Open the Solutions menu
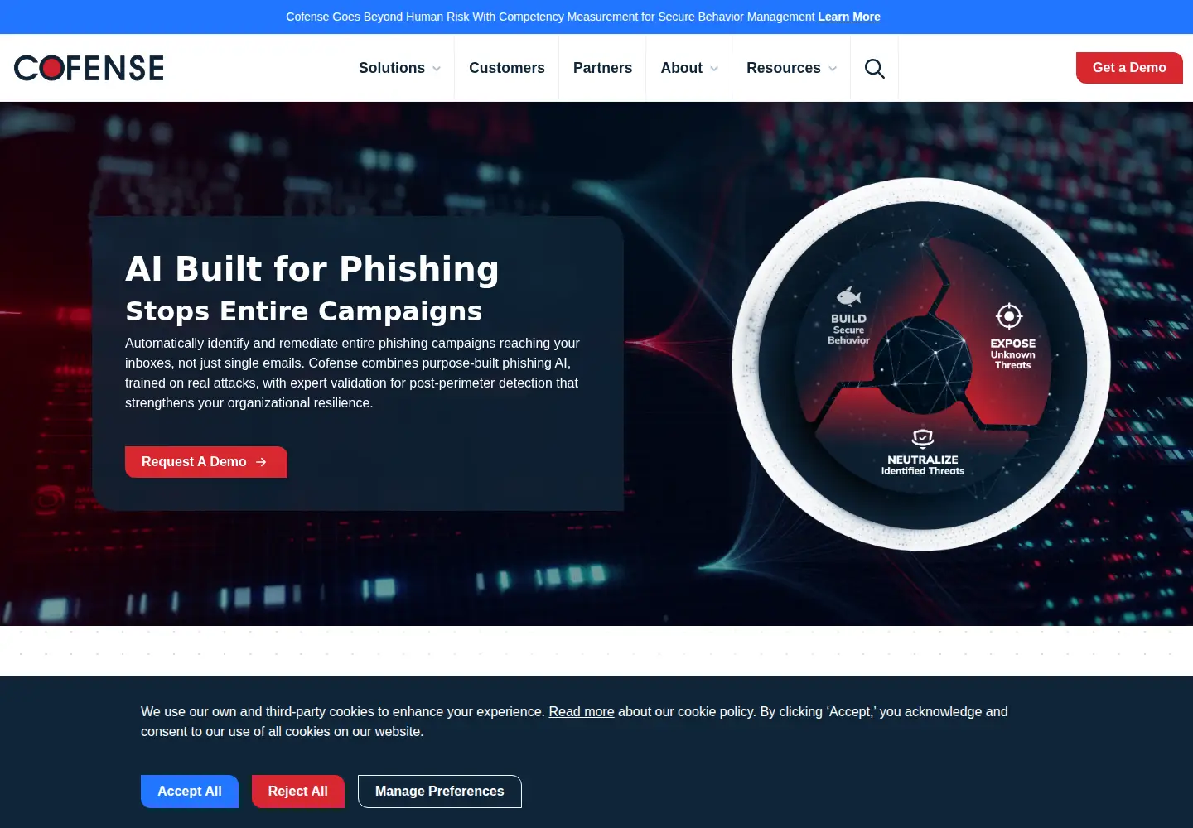The width and height of the screenshot is (1193, 828). pyautogui.click(x=392, y=68)
